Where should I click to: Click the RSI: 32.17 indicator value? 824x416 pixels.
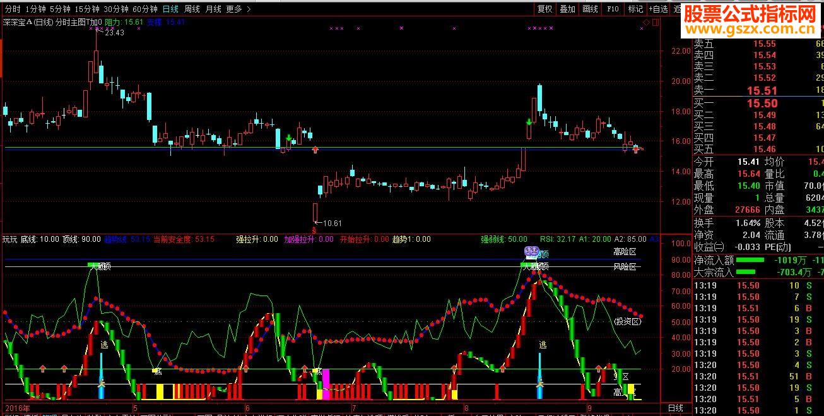click(x=558, y=239)
